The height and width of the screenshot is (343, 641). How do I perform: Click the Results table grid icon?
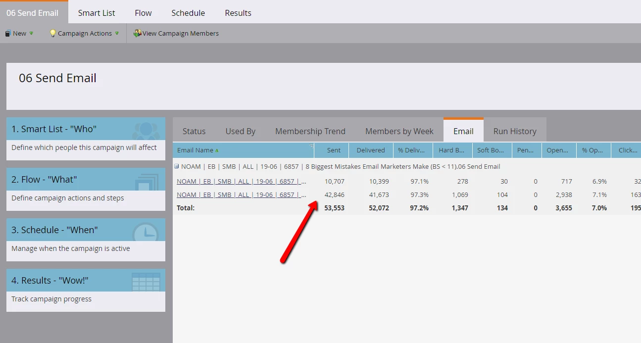pyautogui.click(x=146, y=282)
